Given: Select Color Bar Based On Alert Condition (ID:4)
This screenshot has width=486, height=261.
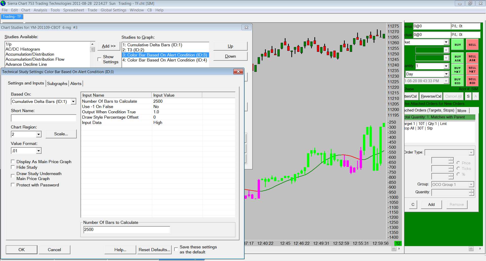Looking at the screenshot, I should (x=165, y=60).
